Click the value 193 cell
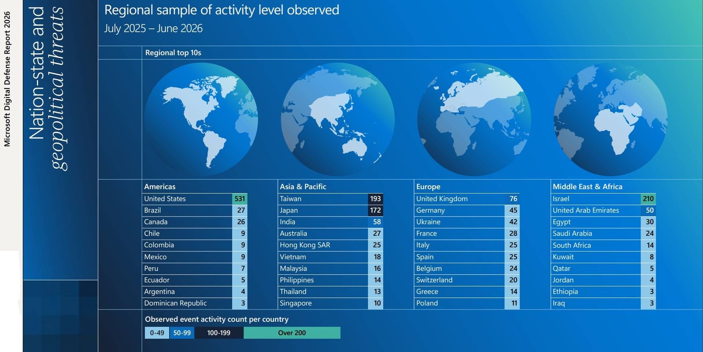Image resolution: width=703 pixels, height=352 pixels. [375, 199]
